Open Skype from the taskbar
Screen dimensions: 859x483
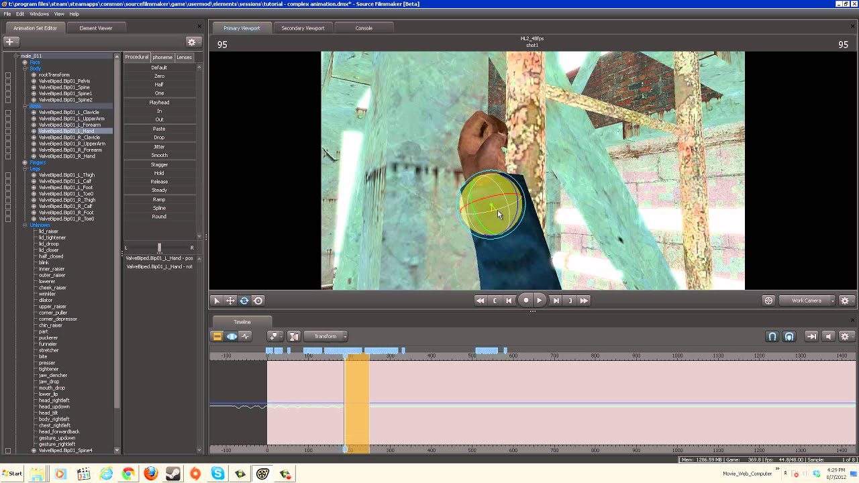217,474
